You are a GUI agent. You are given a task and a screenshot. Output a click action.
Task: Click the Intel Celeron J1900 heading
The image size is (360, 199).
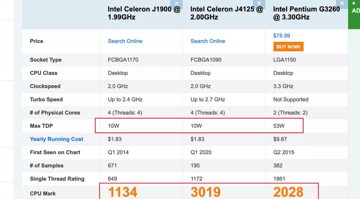pos(144,13)
